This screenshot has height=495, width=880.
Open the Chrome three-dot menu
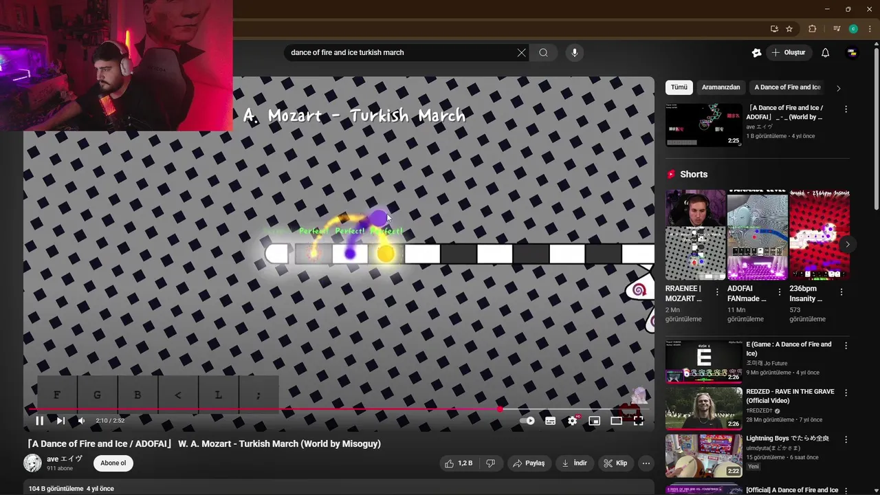(x=870, y=29)
